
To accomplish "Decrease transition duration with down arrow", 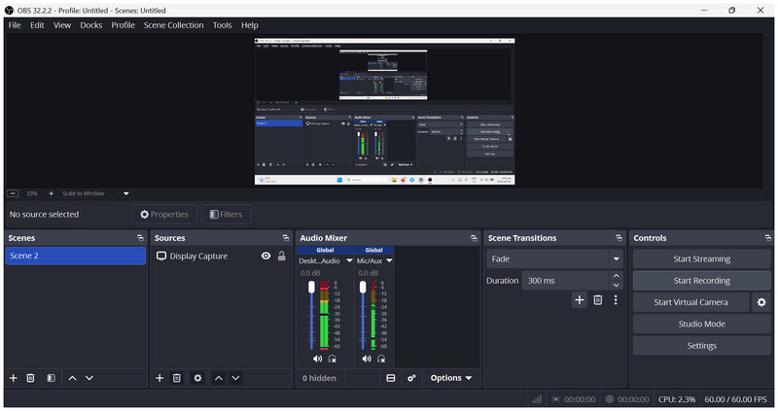I will (x=617, y=285).
